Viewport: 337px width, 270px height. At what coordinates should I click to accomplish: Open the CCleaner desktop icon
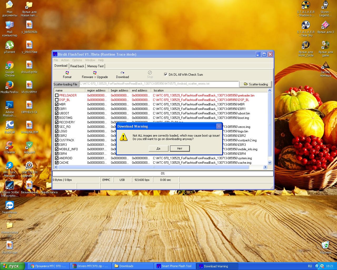[9, 145]
